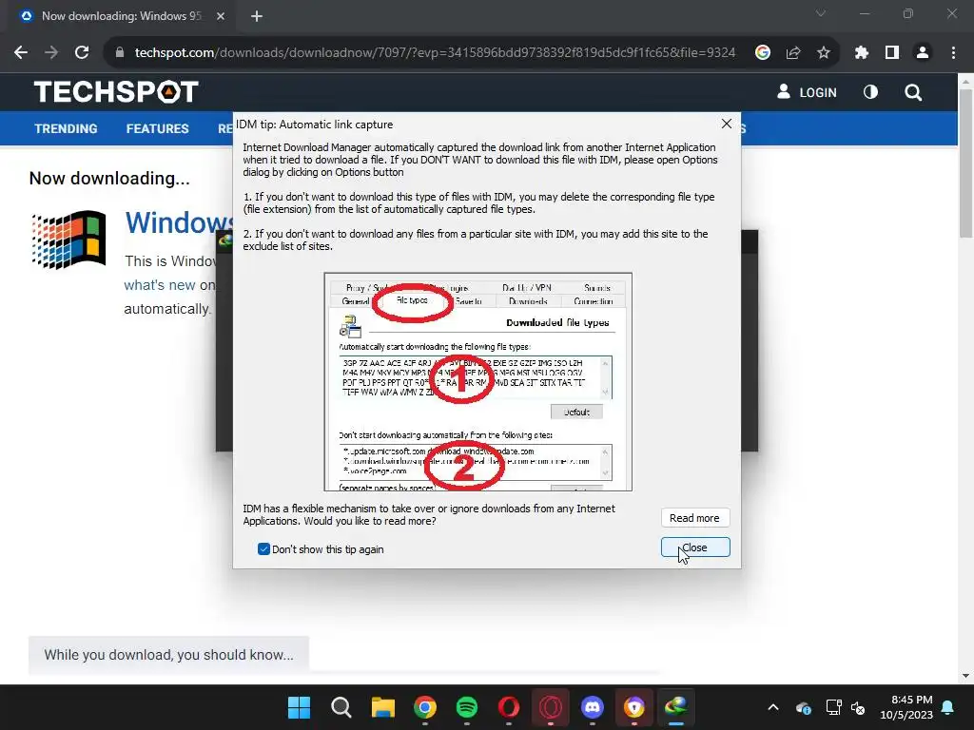
Task: Toggle the TechSpot dark mode icon
Action: [871, 92]
